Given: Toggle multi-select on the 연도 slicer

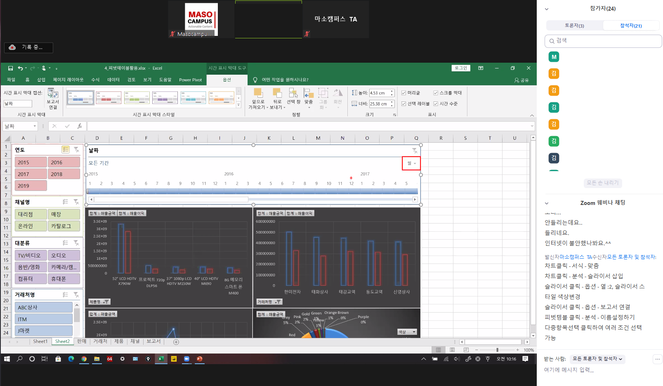Looking at the screenshot, I should [x=66, y=150].
